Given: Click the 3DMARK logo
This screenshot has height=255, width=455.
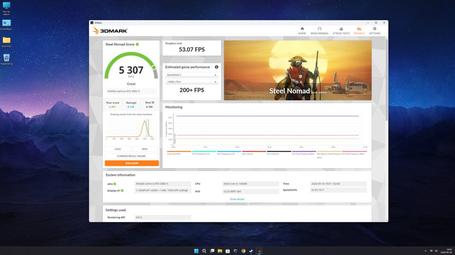Looking at the screenshot, I should pyautogui.click(x=110, y=31).
